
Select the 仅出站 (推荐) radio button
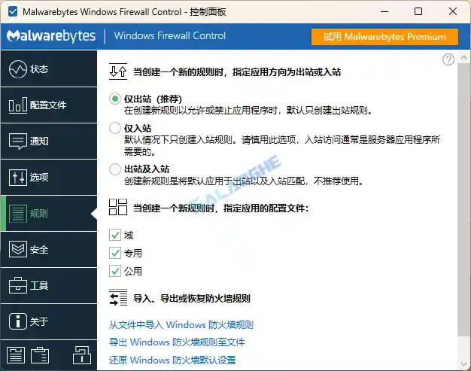(x=115, y=99)
